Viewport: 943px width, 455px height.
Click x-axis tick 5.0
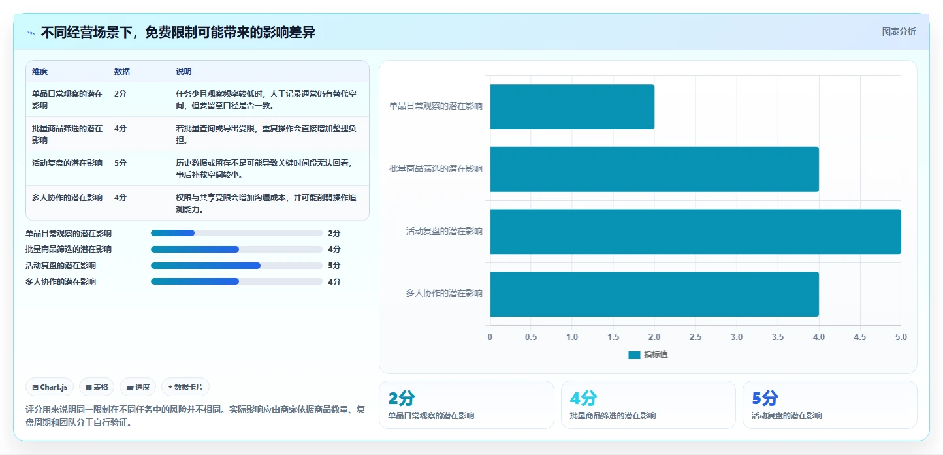(901, 337)
